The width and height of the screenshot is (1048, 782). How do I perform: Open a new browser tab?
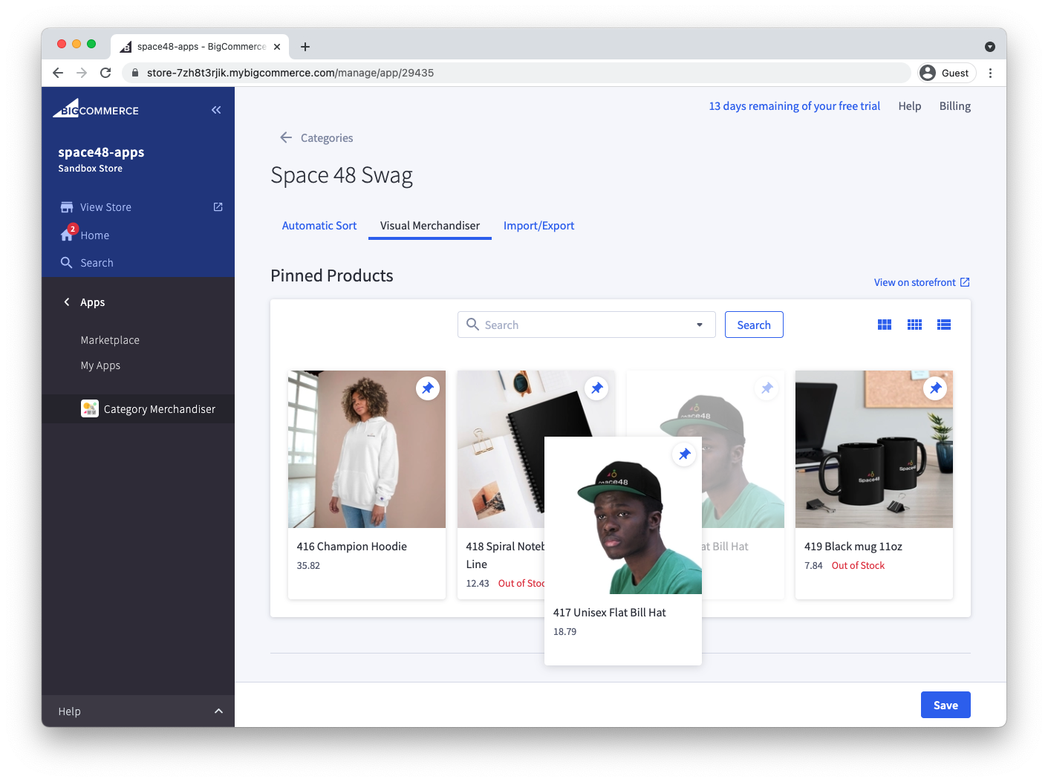tap(305, 47)
